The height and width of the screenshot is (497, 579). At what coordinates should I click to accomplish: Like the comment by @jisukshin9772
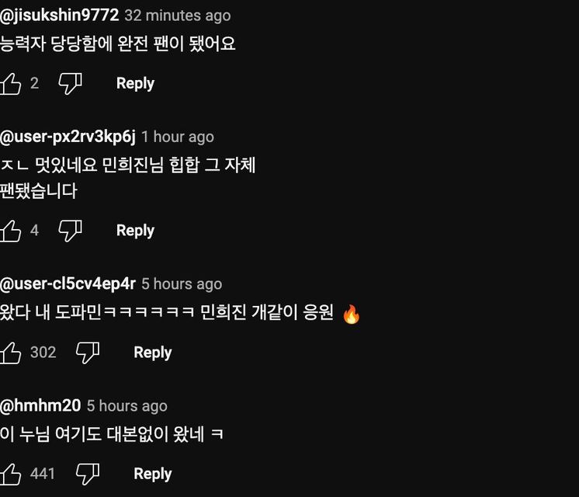(11, 83)
